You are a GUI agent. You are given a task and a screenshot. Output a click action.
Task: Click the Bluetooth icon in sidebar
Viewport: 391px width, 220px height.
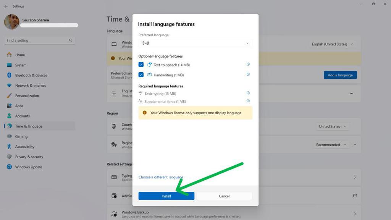point(9,75)
